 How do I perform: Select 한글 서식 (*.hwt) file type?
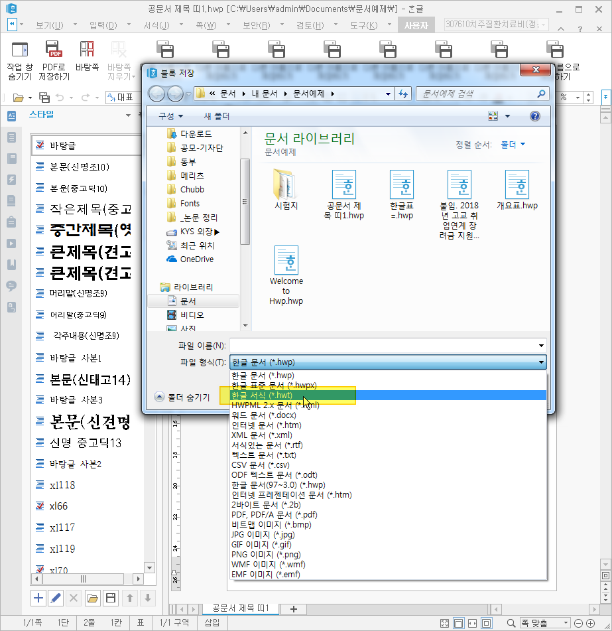388,395
